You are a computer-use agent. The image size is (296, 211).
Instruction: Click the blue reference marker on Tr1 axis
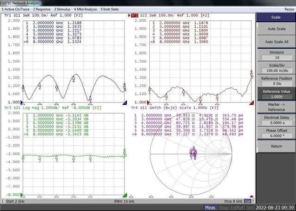[23, 103]
